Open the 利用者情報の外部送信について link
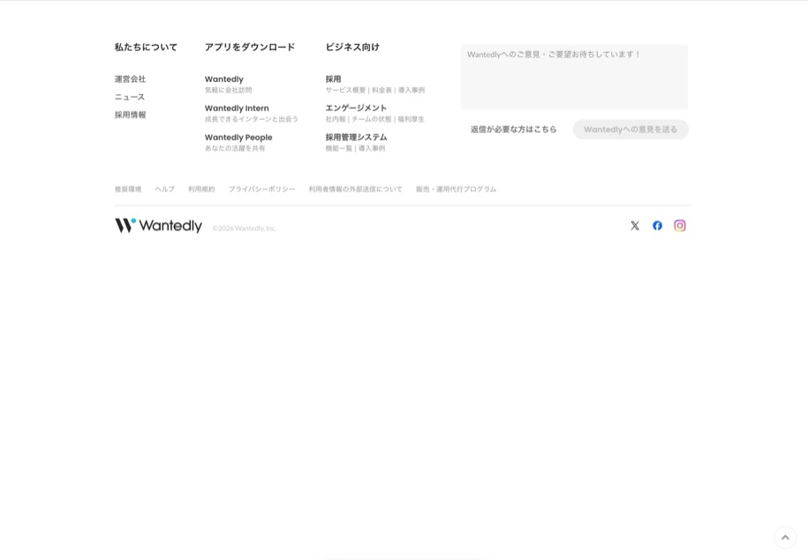This screenshot has height=560, width=808. tap(356, 190)
